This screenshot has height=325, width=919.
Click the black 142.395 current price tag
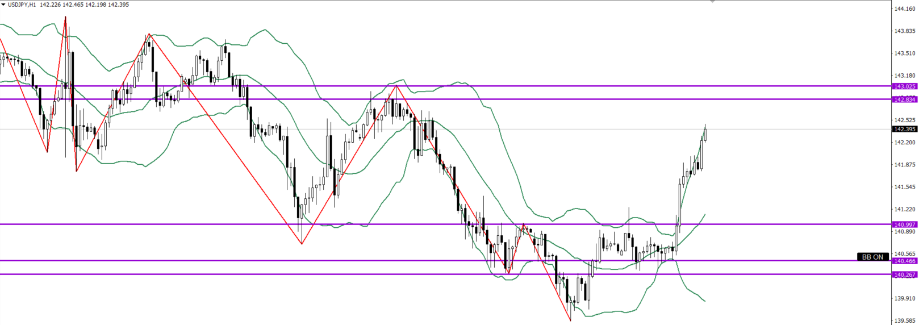coord(904,129)
